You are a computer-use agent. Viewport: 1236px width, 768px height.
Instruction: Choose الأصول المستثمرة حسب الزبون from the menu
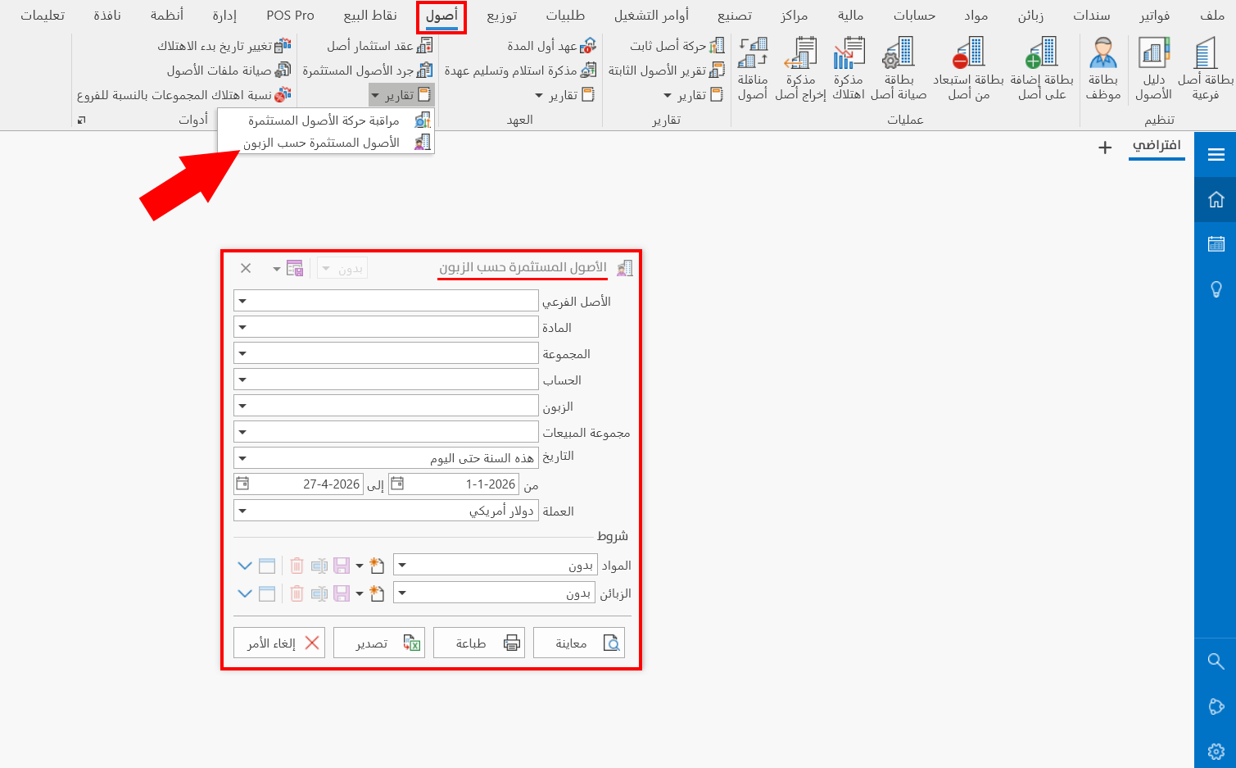pyautogui.click(x=326, y=143)
